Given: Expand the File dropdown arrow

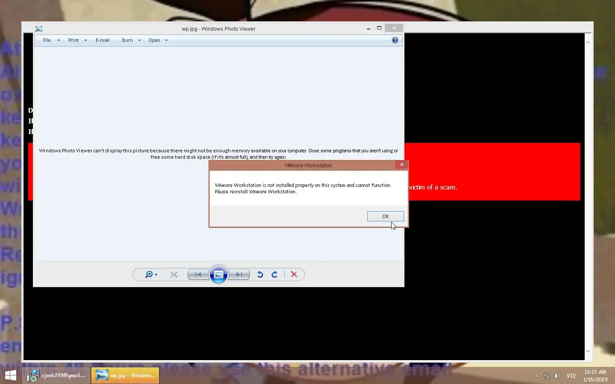Looking at the screenshot, I should tap(59, 41).
